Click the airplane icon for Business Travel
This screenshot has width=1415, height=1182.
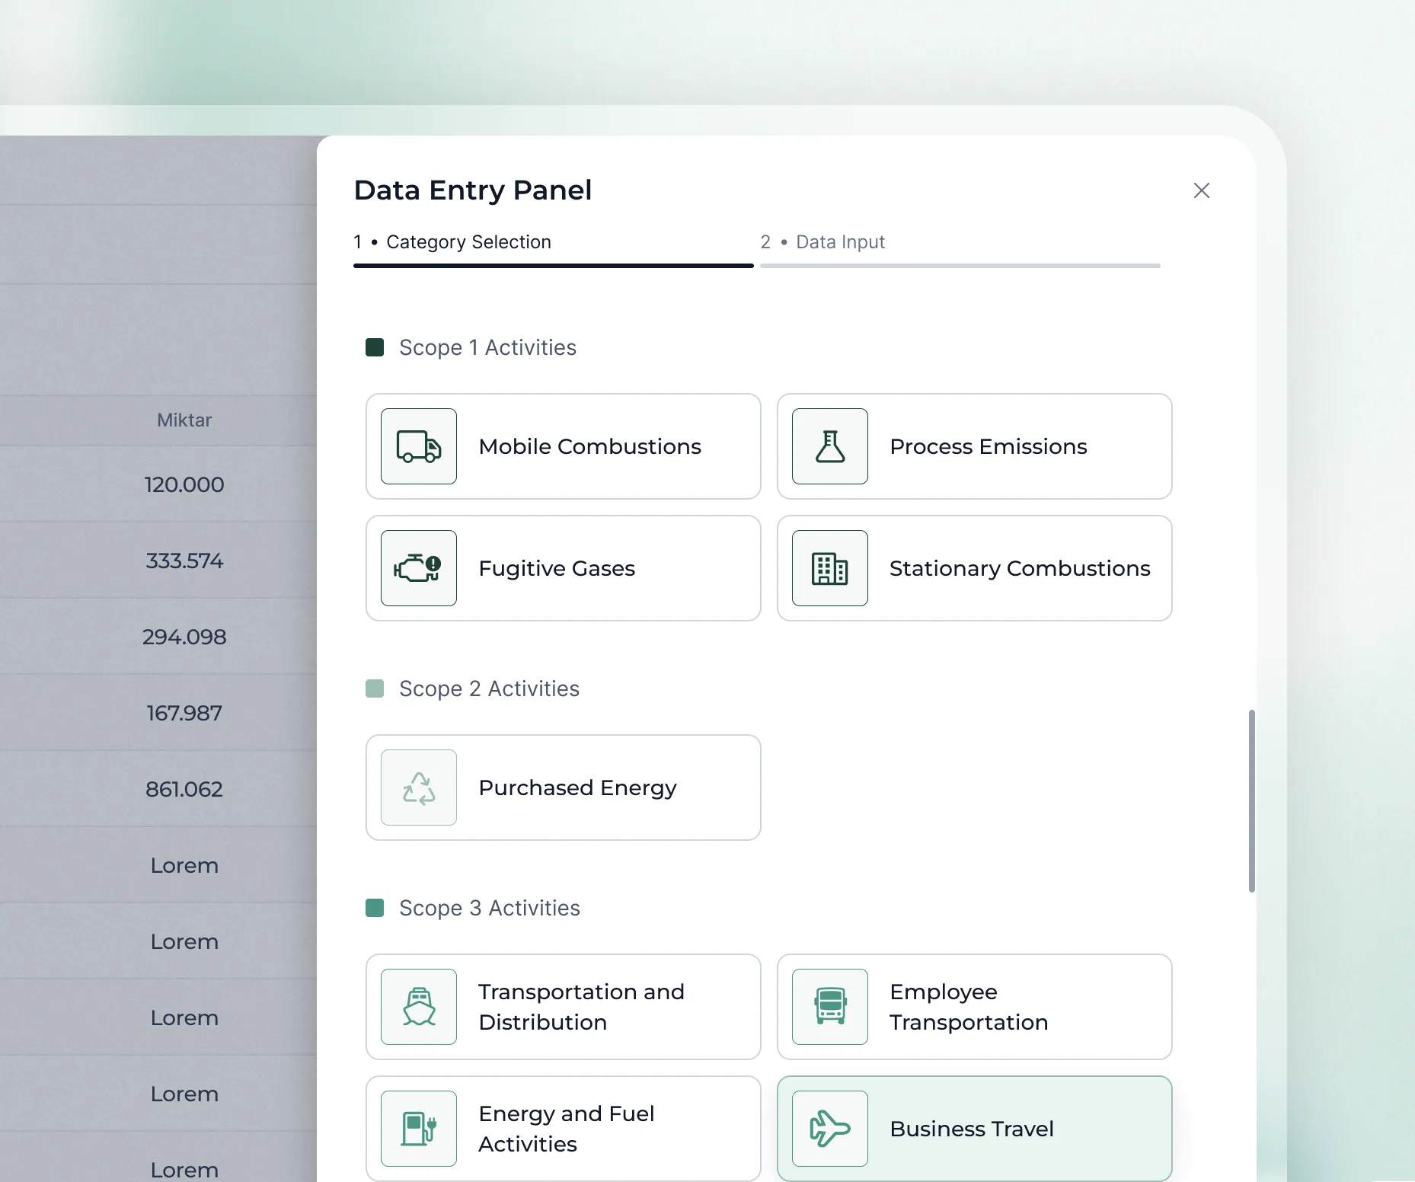click(830, 1129)
